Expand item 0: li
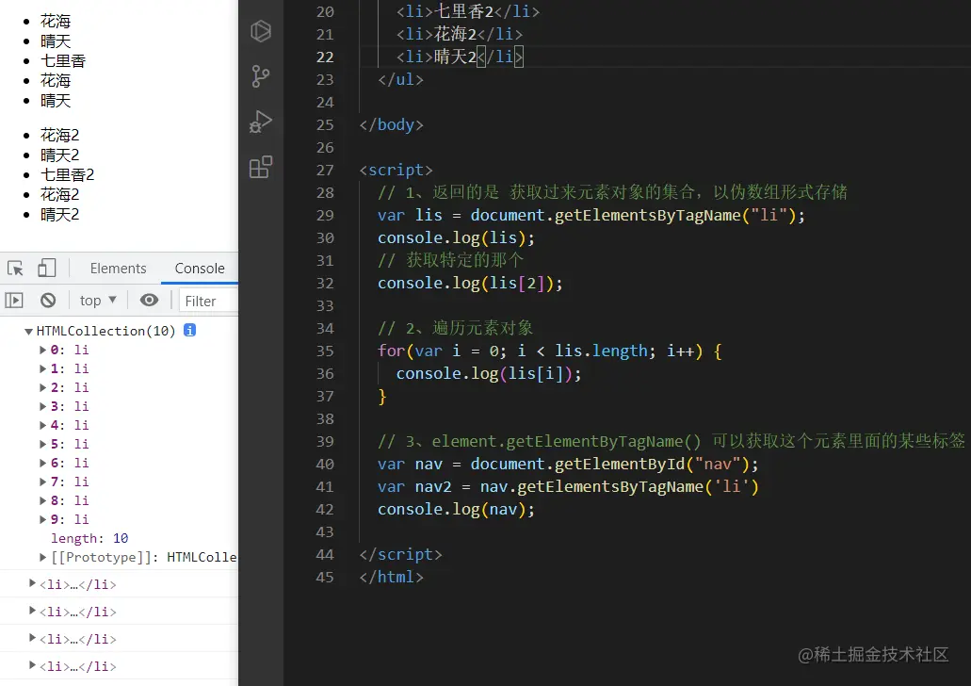 pos(42,351)
